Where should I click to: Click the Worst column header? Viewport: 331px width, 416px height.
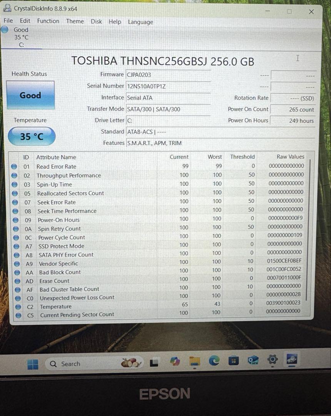[215, 157]
